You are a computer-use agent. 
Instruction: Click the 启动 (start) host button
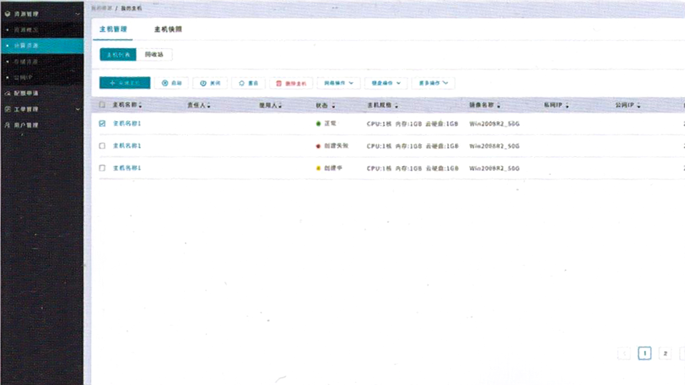171,83
